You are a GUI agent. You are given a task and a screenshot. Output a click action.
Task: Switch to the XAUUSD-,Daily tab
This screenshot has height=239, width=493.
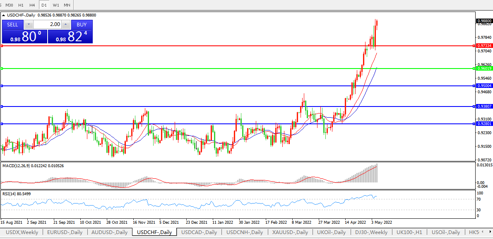(x=290, y=232)
